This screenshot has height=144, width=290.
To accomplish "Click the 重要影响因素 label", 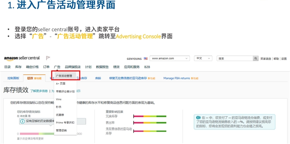I will tap(114, 111).
